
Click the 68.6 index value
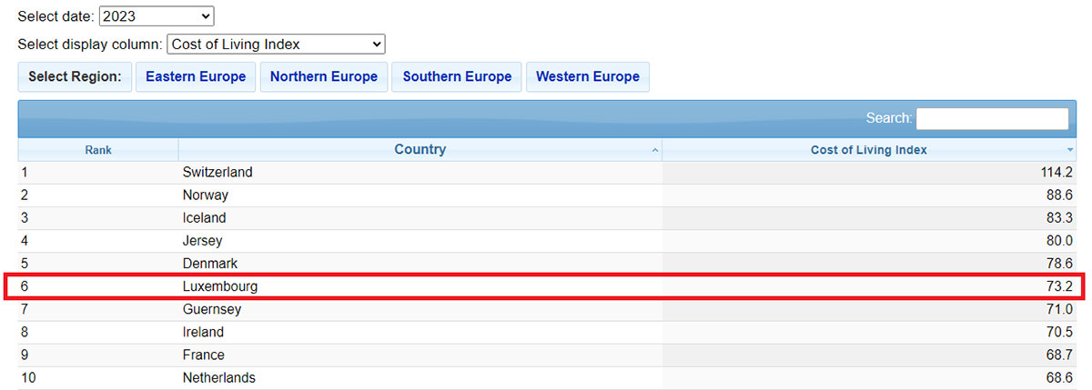[x=1060, y=377]
